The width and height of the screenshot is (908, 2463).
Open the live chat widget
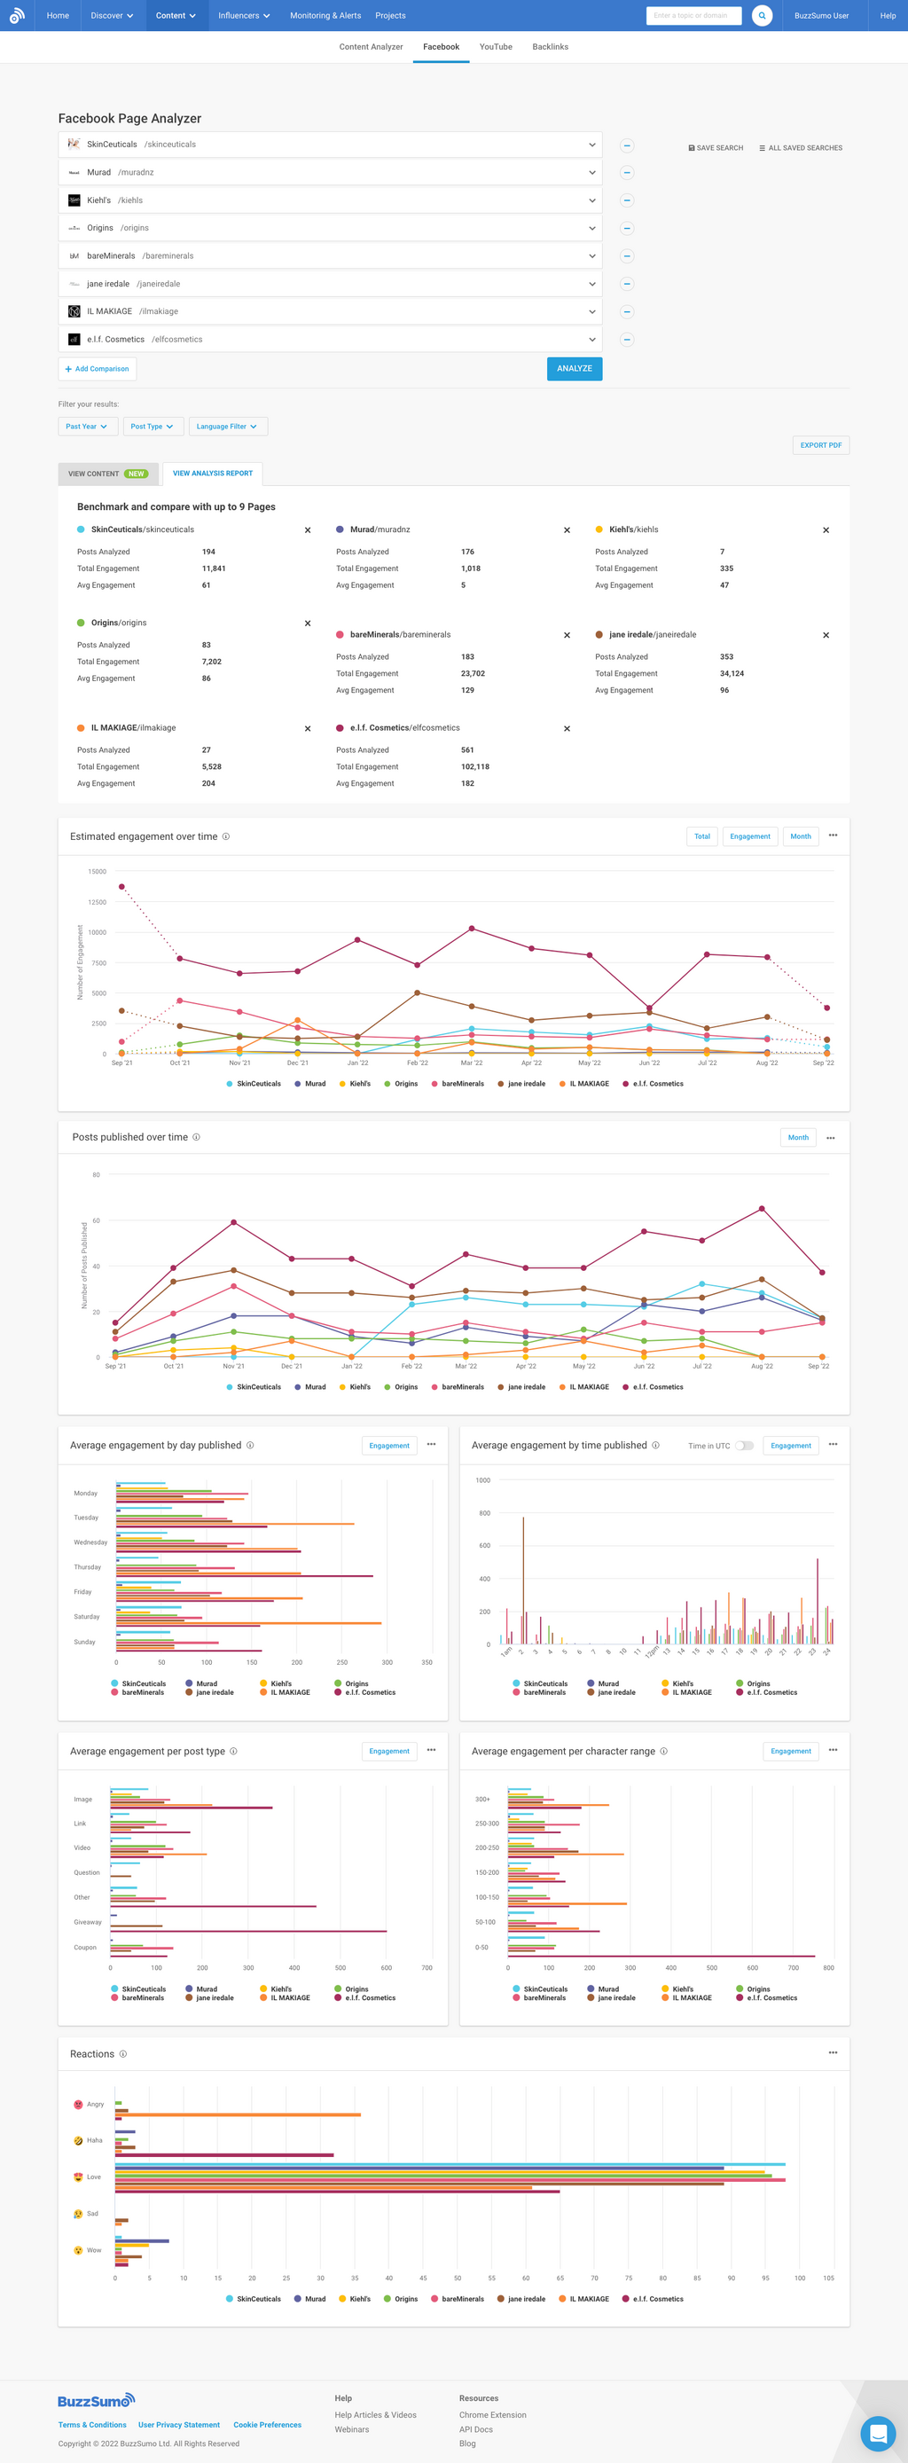click(x=876, y=2431)
